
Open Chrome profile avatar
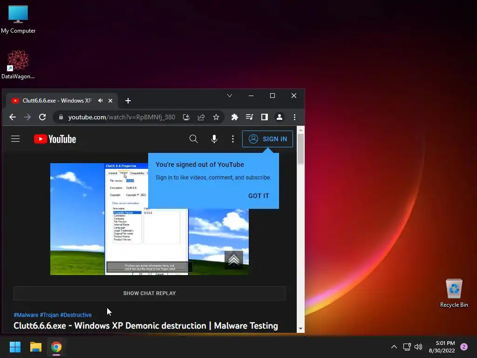coord(279,117)
